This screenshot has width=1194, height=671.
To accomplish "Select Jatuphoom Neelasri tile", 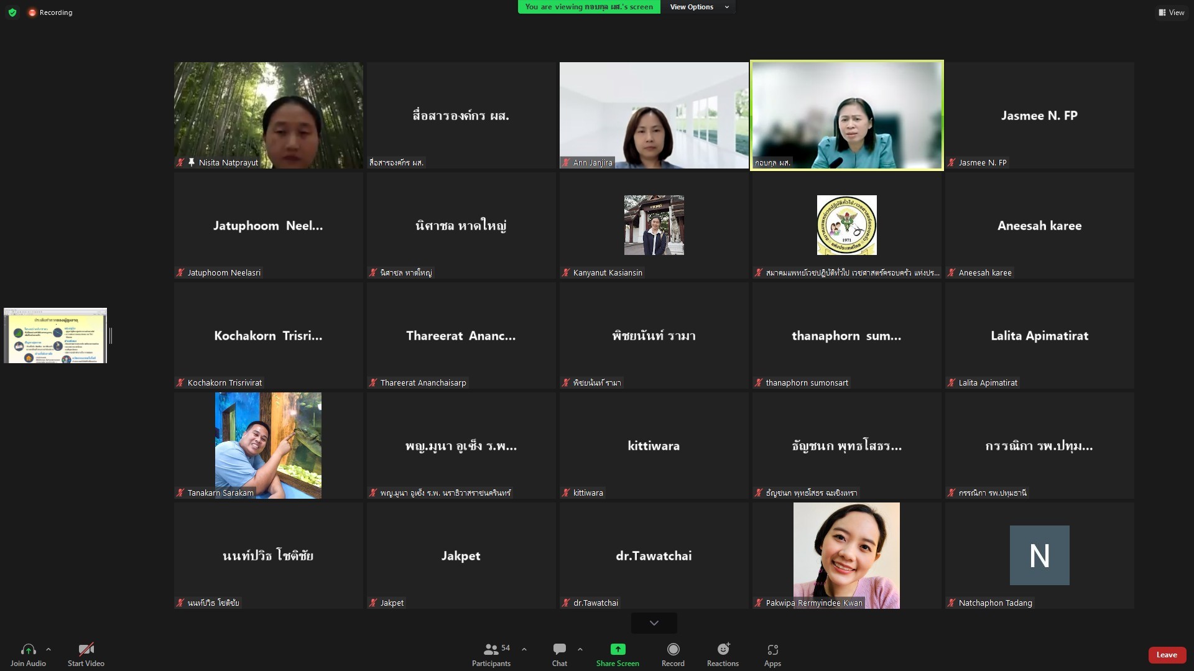I will (269, 225).
